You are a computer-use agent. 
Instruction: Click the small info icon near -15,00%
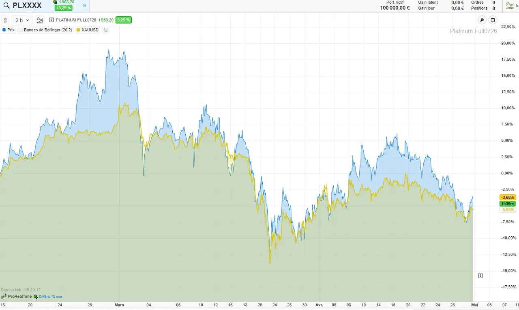pyautogui.click(x=480, y=276)
